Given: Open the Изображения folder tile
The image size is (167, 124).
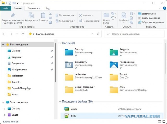Looking at the screenshot, I should pyautogui.click(x=123, y=65).
